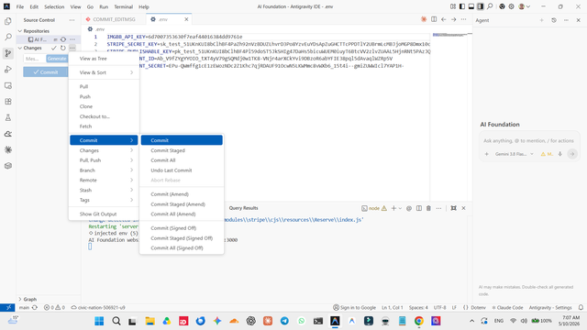
Task: Expand the View & Sort submenu
Action: [x=104, y=72]
